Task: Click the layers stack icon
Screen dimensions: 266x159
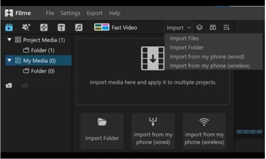Action: tap(199, 28)
